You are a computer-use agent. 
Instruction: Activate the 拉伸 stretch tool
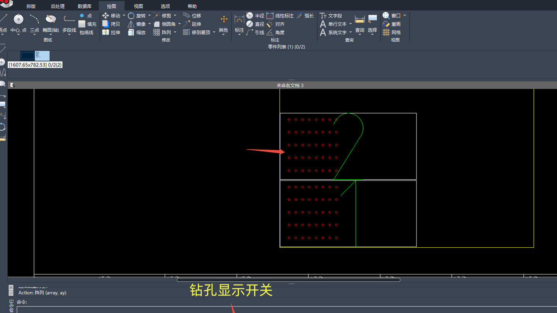click(111, 32)
